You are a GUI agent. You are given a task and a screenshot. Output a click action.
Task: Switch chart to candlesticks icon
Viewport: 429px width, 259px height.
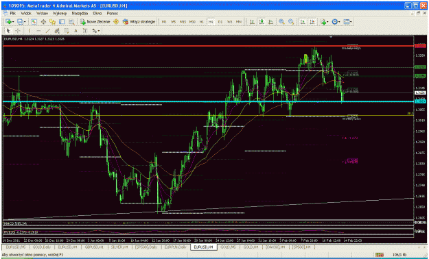coord(262,22)
